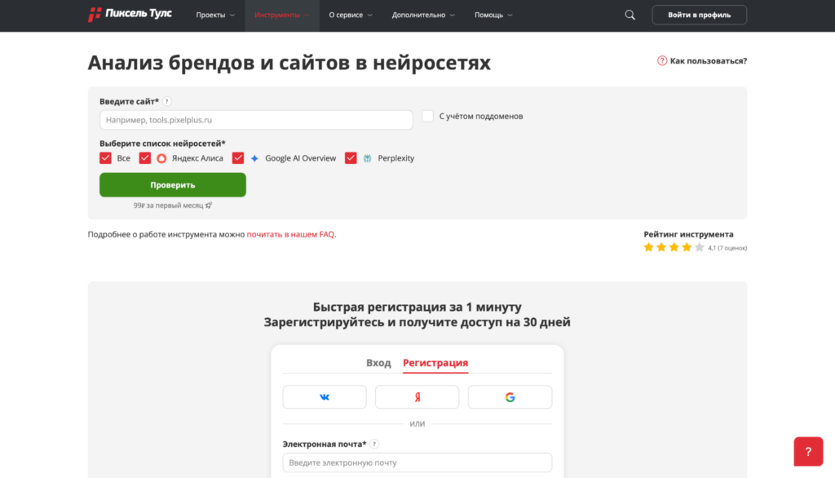Focus the Введите сайт input field
The height and width of the screenshot is (478, 835).
[256, 120]
